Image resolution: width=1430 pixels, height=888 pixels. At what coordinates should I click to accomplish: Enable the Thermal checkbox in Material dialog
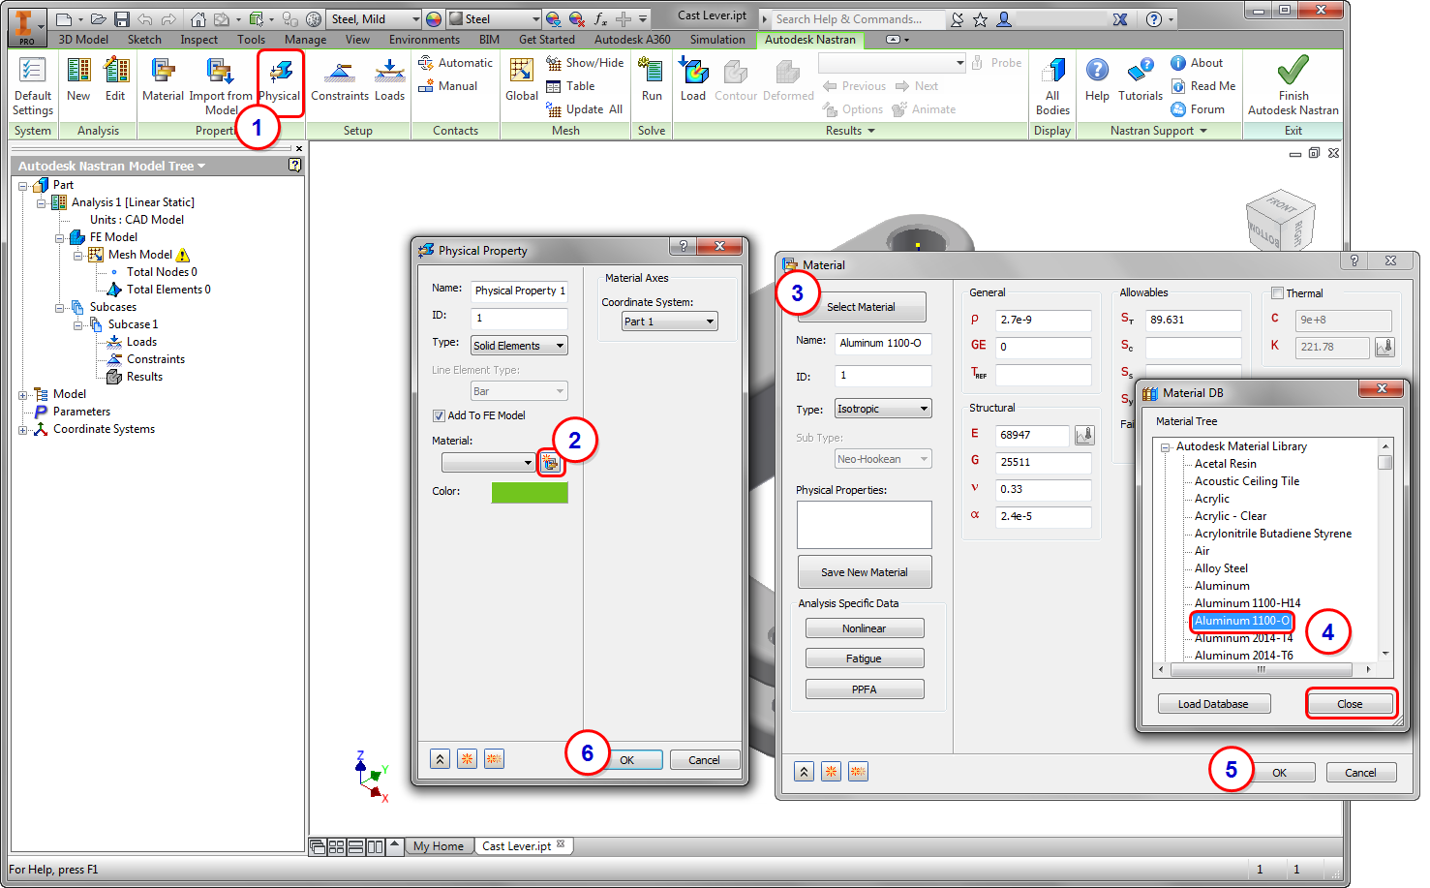[x=1277, y=293]
